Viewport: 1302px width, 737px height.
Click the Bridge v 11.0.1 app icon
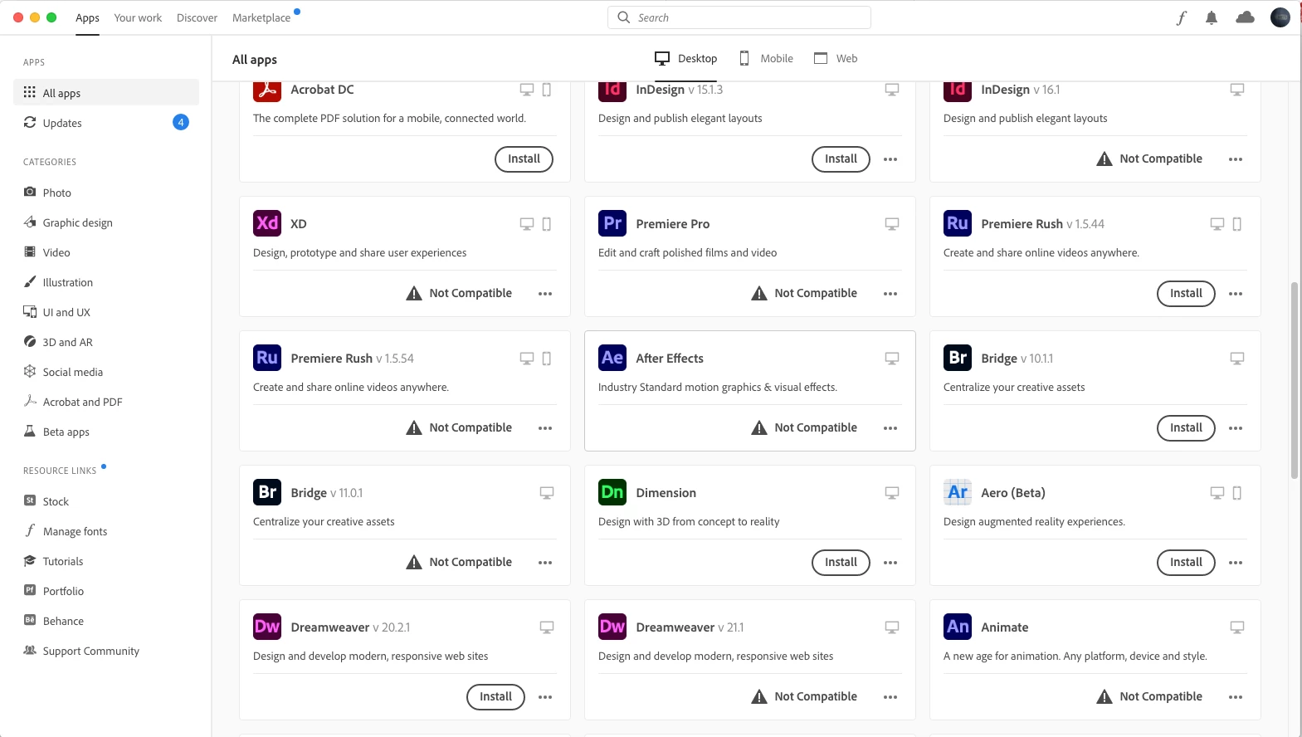point(267,492)
